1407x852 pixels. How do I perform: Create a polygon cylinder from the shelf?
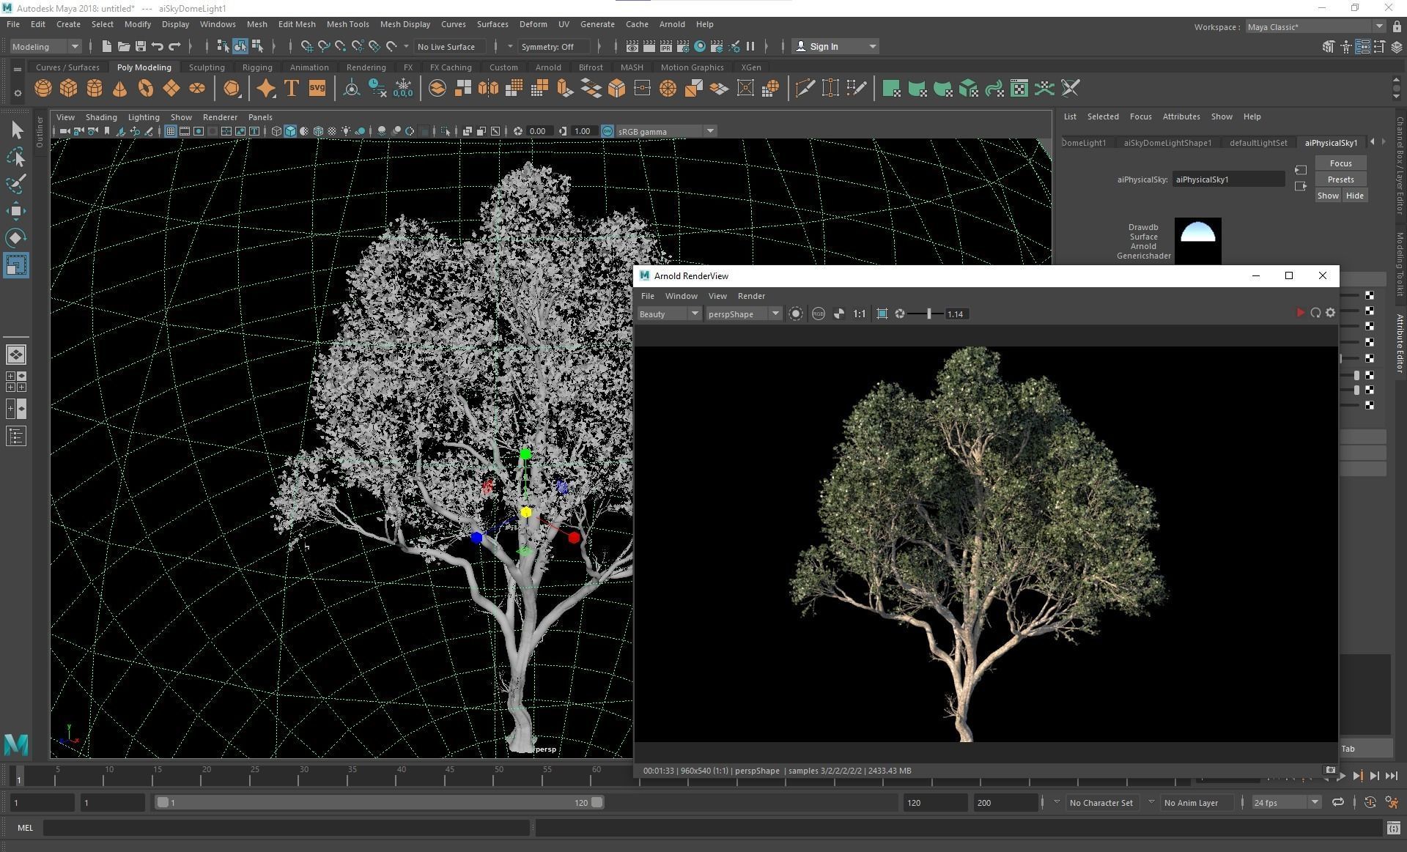[95, 89]
